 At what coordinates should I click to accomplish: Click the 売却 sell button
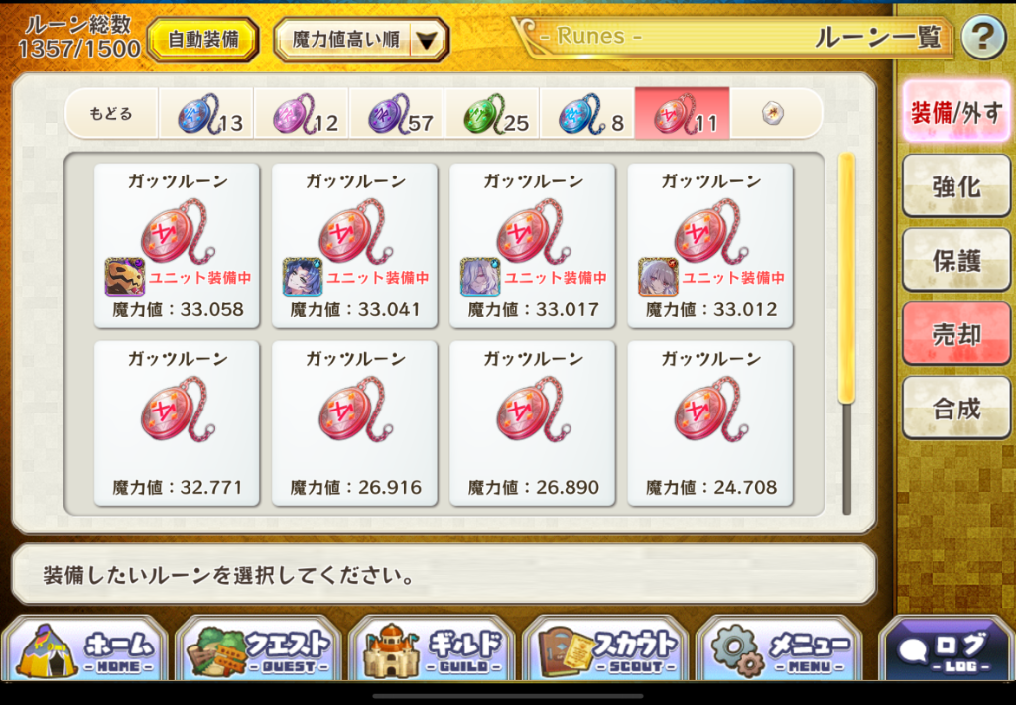(956, 334)
